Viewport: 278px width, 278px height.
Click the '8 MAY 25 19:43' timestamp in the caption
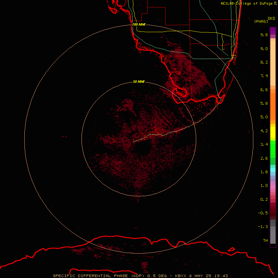(x=208, y=276)
